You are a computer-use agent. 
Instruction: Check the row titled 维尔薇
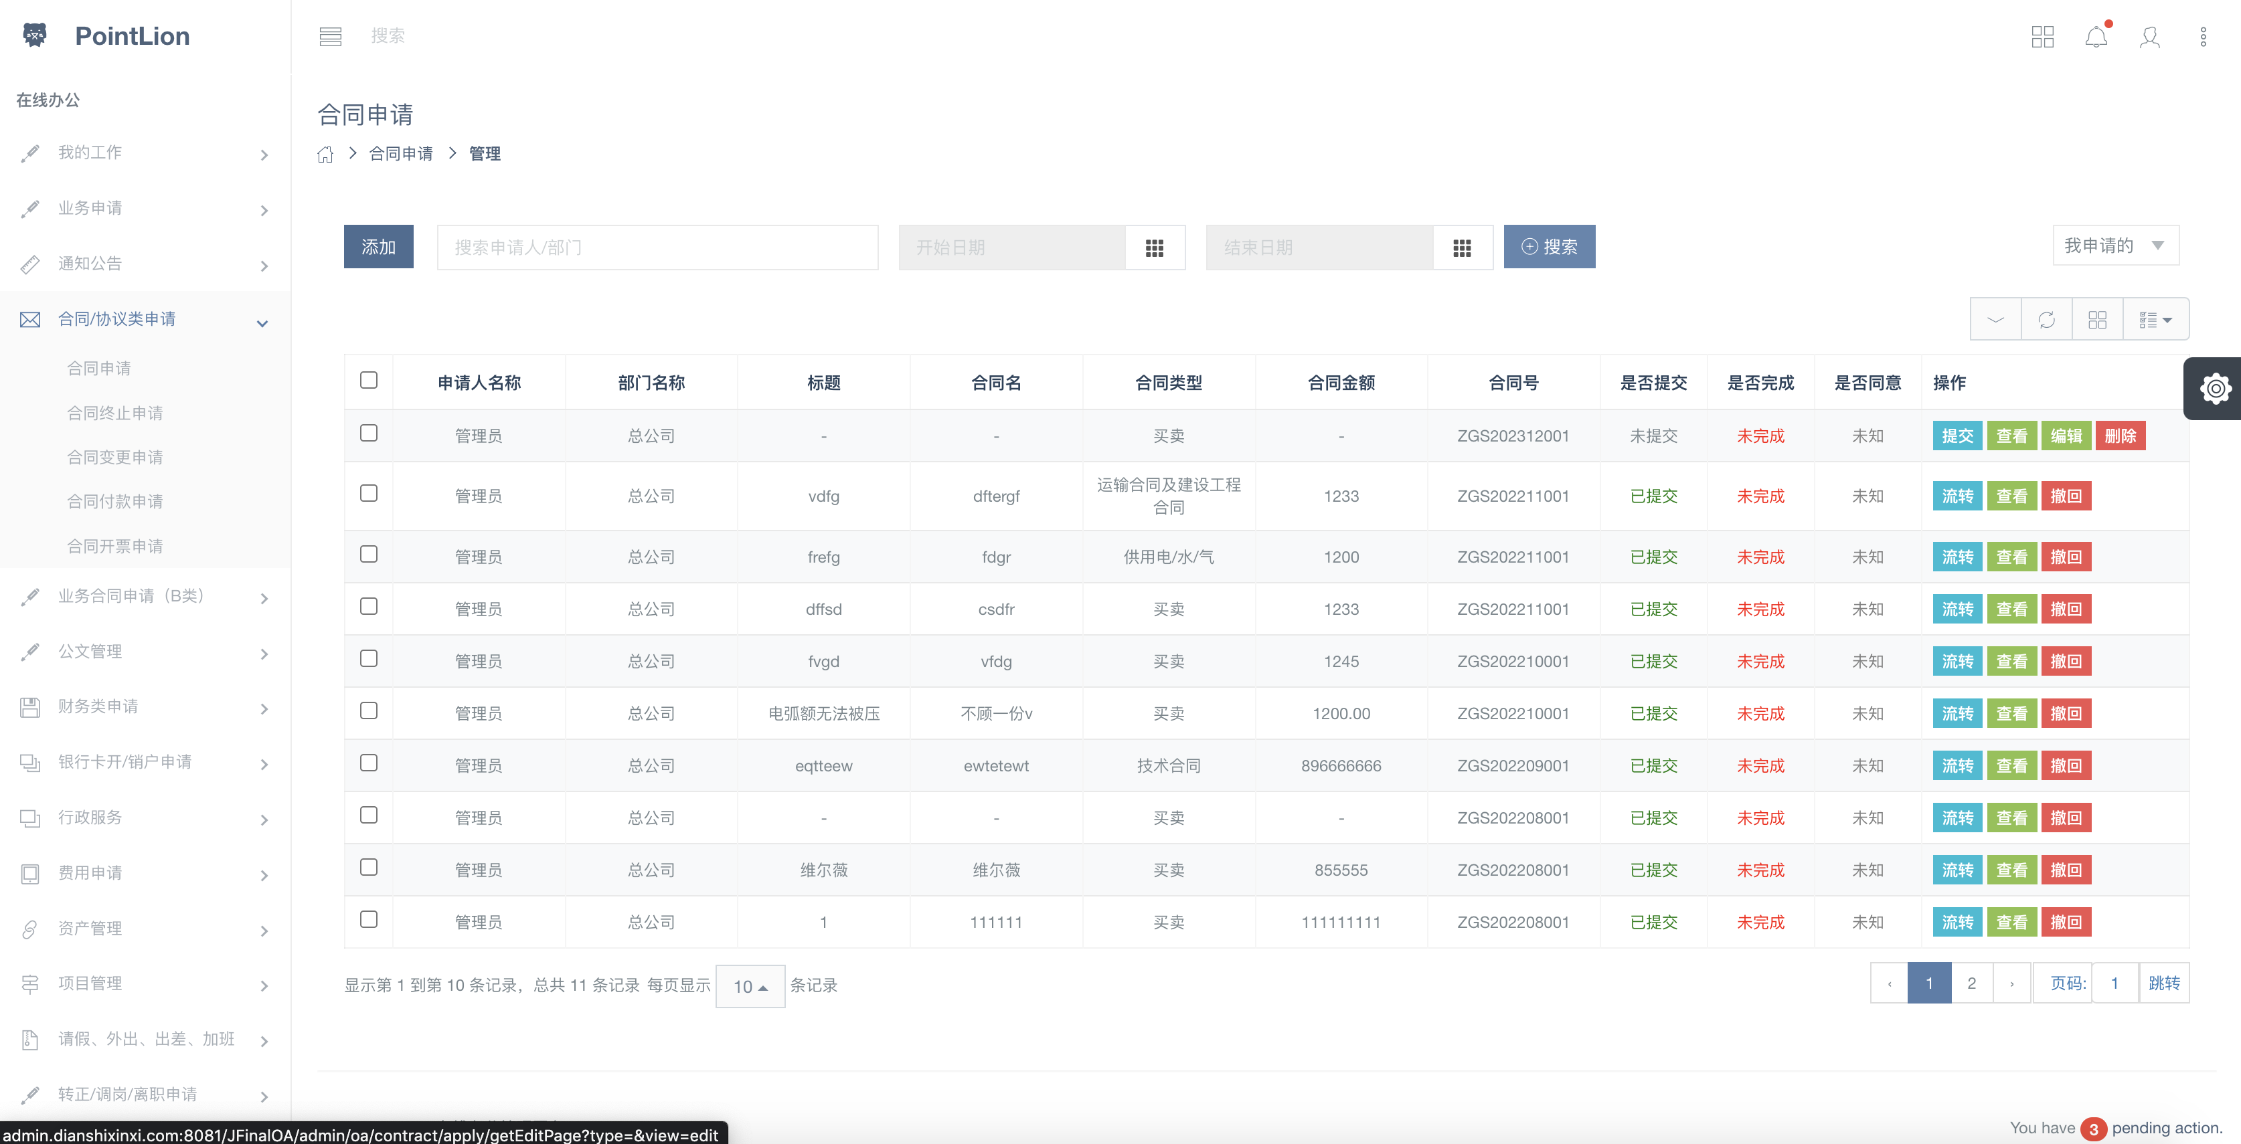click(x=369, y=868)
